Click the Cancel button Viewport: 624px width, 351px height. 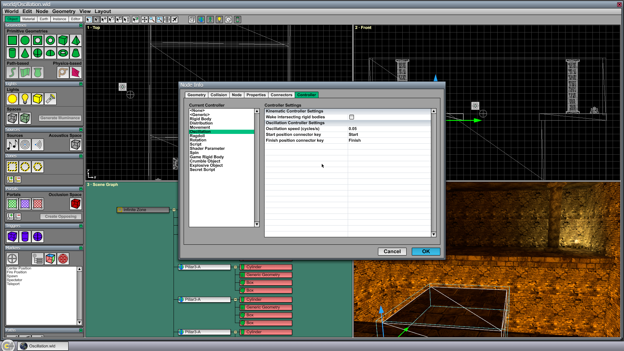point(392,252)
